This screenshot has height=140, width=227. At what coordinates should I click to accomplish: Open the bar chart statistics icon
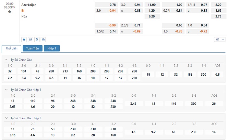pyautogui.click(x=43, y=39)
